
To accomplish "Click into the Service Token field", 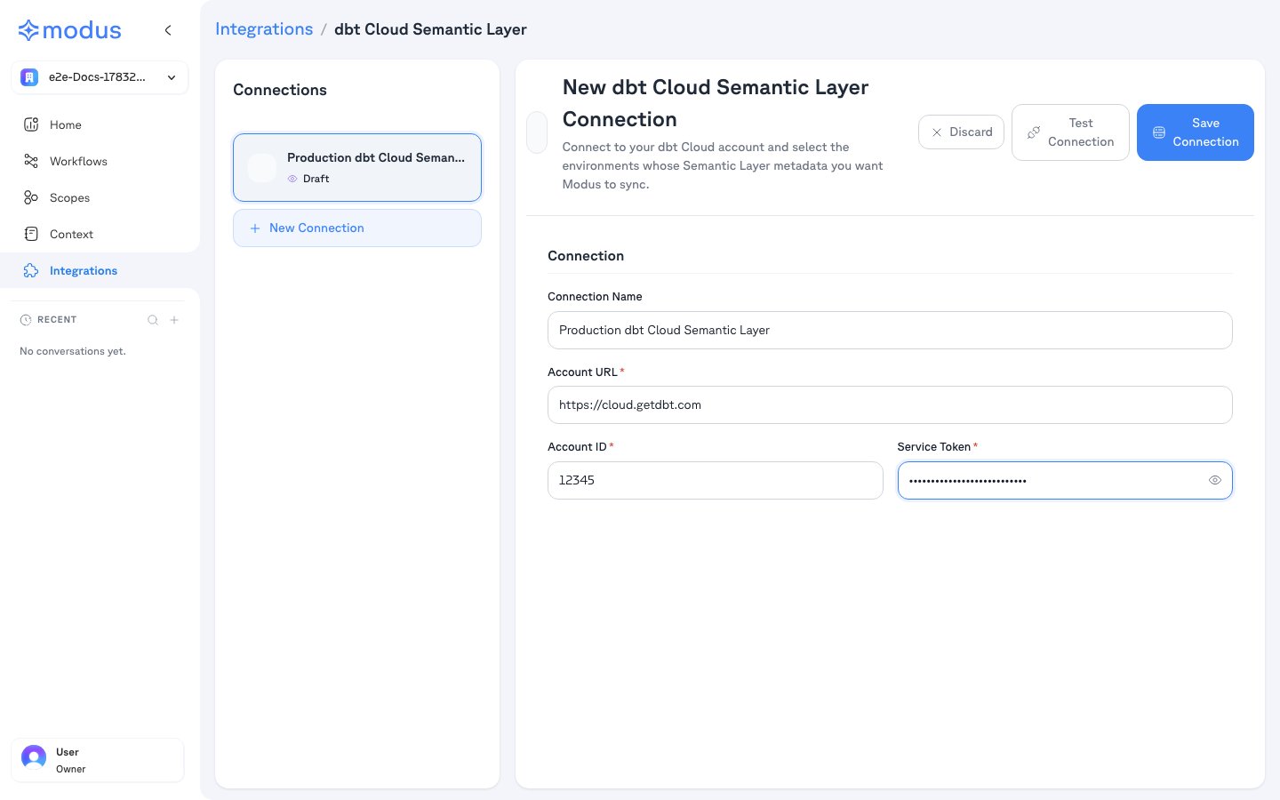I will tap(1065, 480).
